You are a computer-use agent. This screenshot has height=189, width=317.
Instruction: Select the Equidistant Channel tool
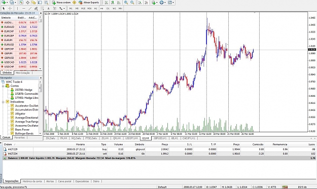pyautogui.click(x=36, y=8)
